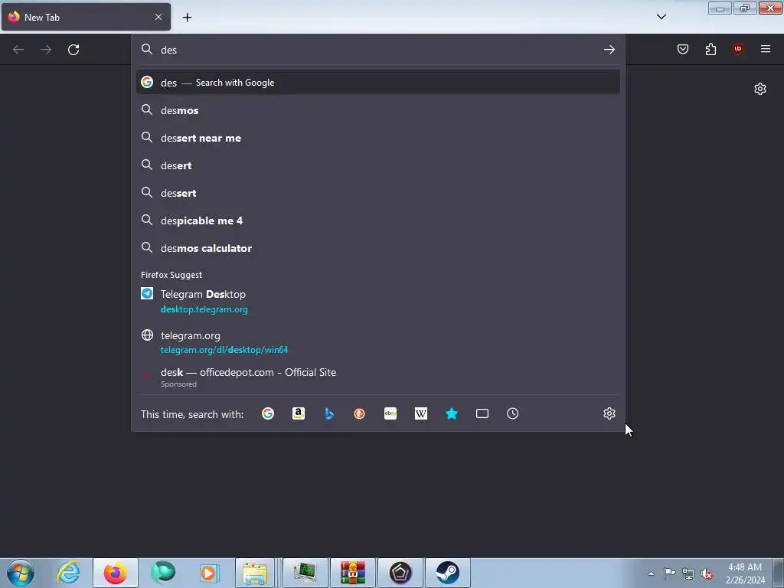784x588 pixels.
Task: Select the New Tab tab
Action: [x=86, y=17]
